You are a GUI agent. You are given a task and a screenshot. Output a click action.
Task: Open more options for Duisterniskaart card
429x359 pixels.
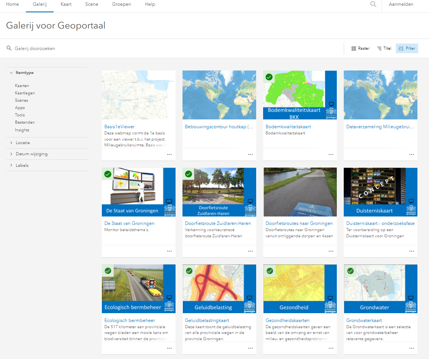click(412, 251)
